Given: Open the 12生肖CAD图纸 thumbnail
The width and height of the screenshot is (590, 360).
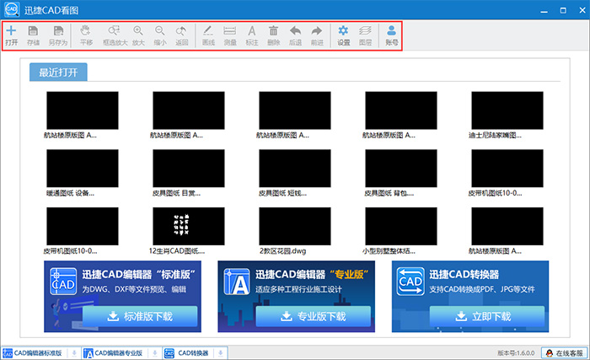Looking at the screenshot, I should tap(189, 226).
